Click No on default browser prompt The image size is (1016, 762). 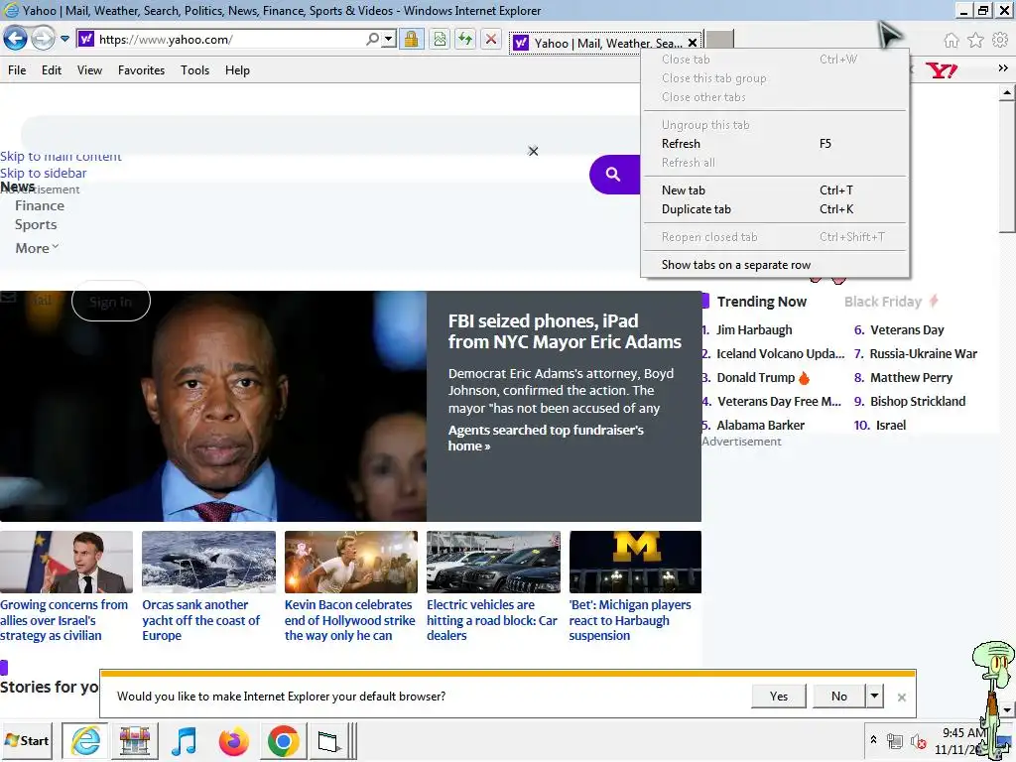pyautogui.click(x=839, y=696)
